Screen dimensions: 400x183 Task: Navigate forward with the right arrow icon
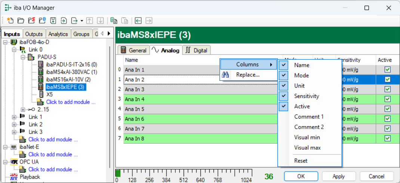click(149, 21)
